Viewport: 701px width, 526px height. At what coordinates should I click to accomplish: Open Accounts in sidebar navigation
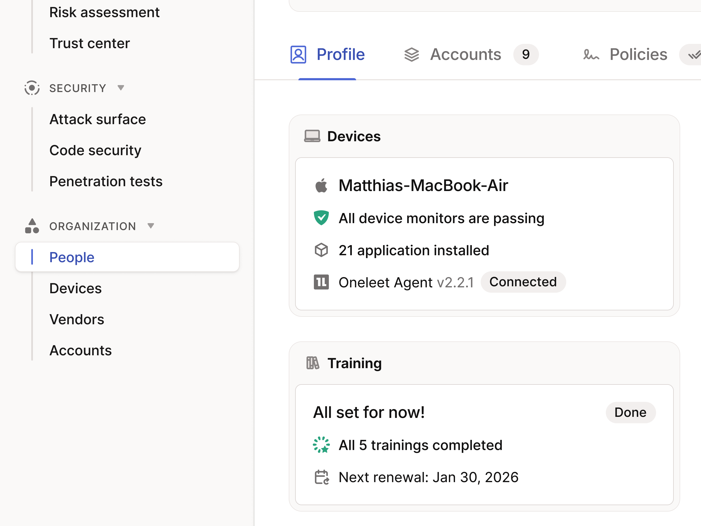click(x=80, y=351)
